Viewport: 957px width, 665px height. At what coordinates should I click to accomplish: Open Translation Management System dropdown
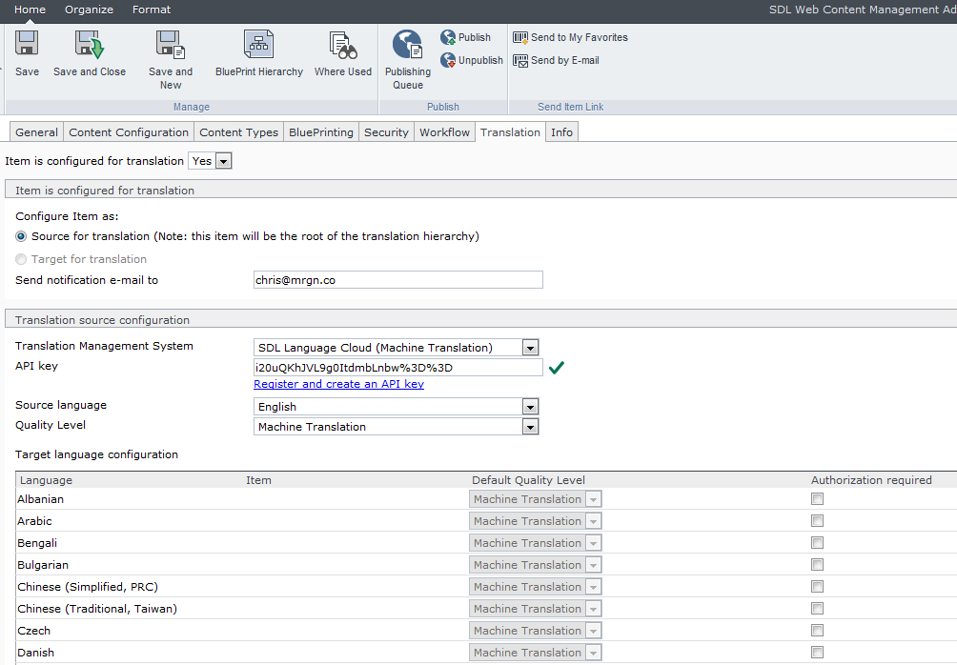tap(531, 348)
